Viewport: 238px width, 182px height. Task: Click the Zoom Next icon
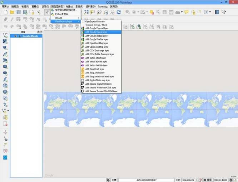pyautogui.click(x=112, y=12)
